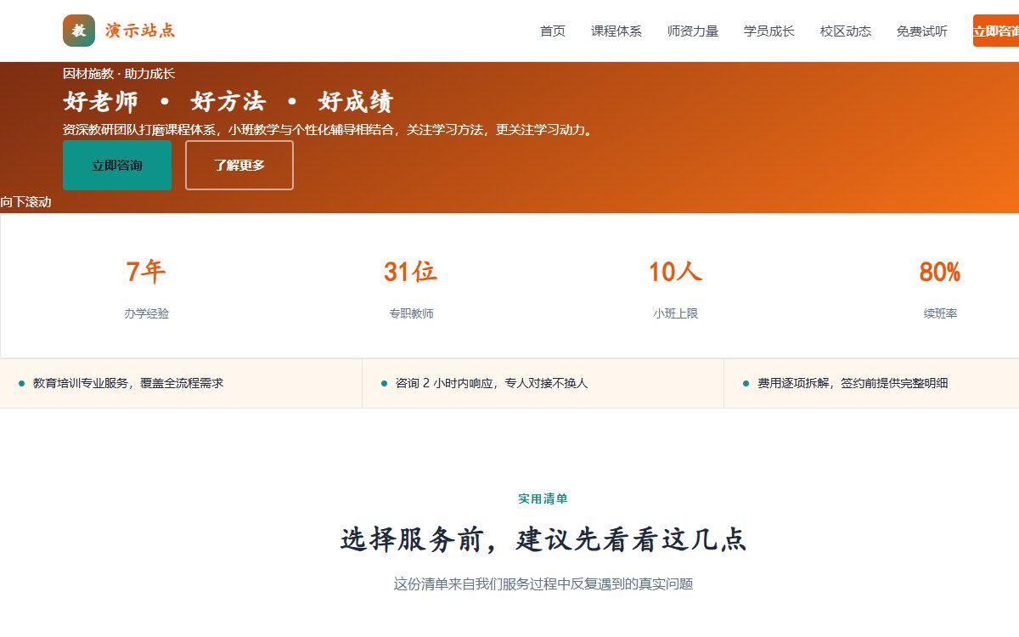Click the 选择服务前，建议先看看这几点 heading
1019x637 pixels.
pyautogui.click(x=543, y=539)
